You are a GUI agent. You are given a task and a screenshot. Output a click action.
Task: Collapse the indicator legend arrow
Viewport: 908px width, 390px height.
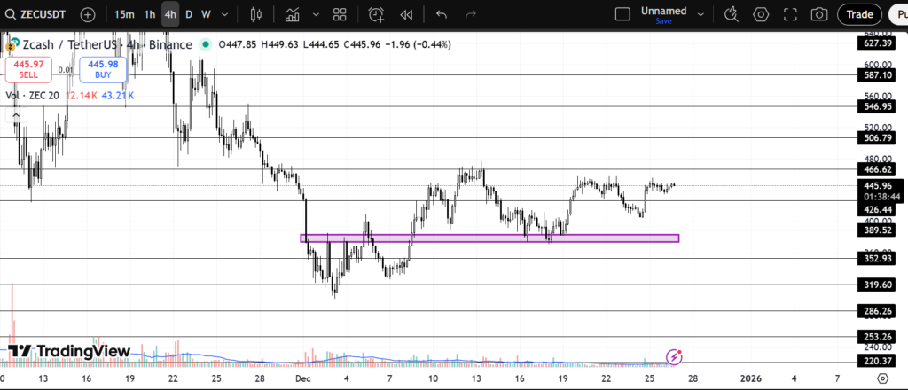[16, 116]
